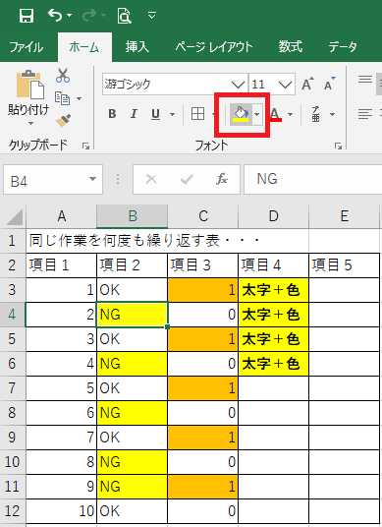Click the Select All corner triangle
The height and width of the screenshot is (527, 382).
click(x=14, y=216)
